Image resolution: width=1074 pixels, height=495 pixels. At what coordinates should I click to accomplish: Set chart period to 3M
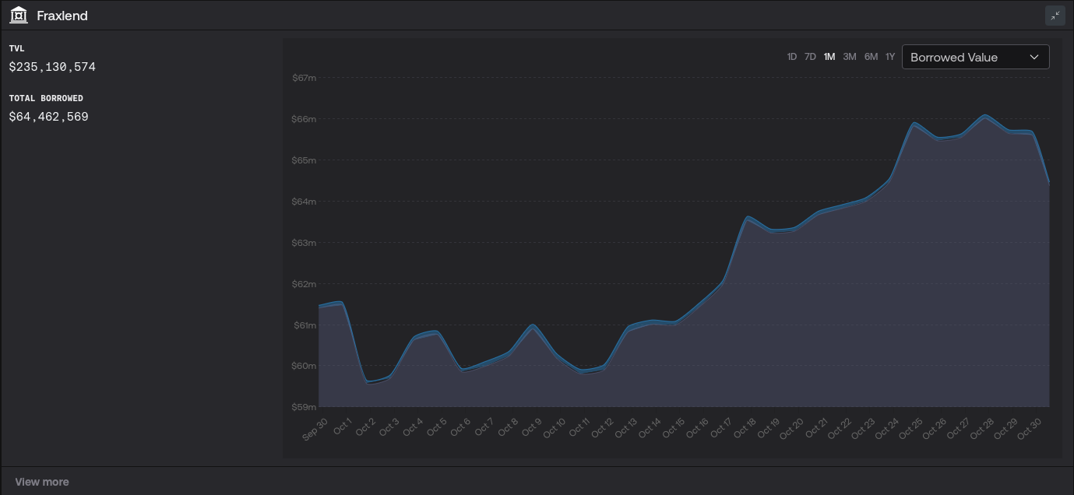850,57
